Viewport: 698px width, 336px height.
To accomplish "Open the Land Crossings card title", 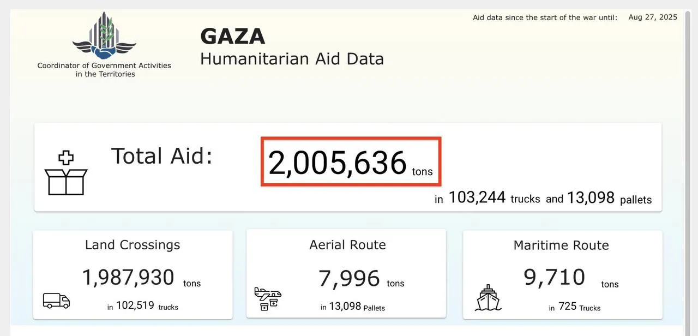I will tap(133, 245).
